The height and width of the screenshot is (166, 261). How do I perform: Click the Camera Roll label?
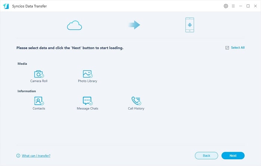click(39, 81)
